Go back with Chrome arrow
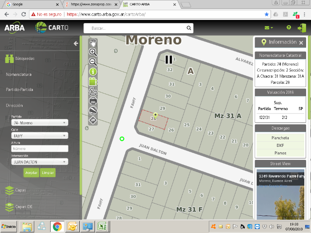 pos(7,14)
